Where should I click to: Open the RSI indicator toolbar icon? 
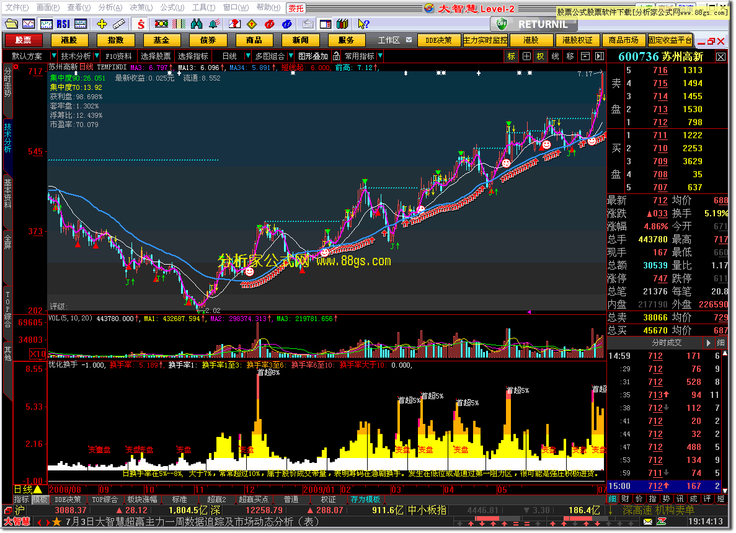click(63, 24)
